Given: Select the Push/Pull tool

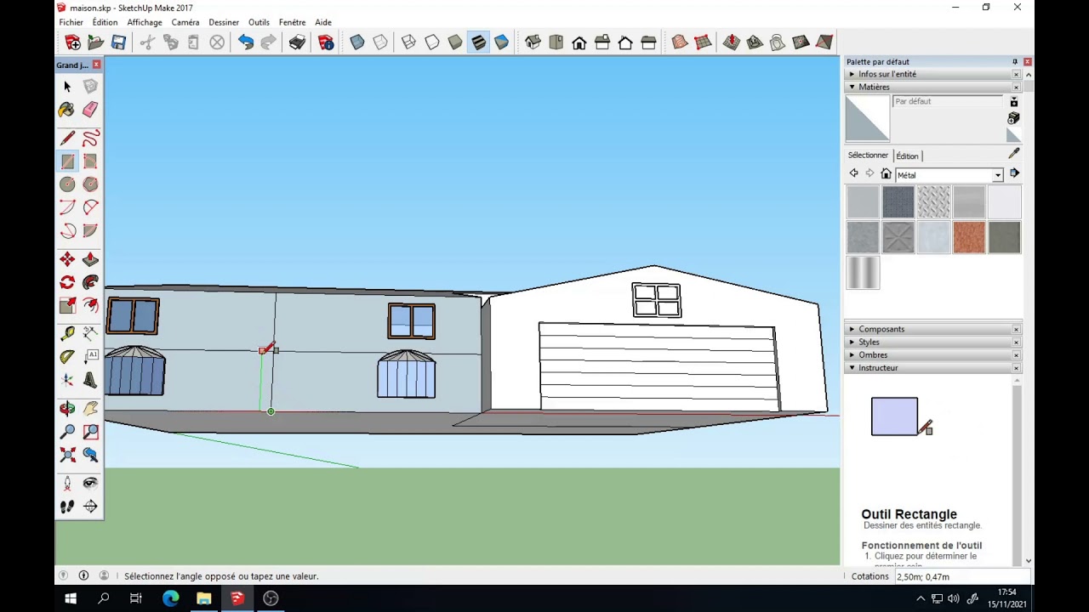Looking at the screenshot, I should [90, 259].
